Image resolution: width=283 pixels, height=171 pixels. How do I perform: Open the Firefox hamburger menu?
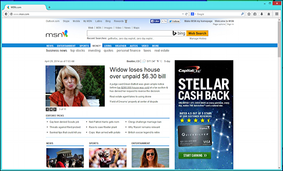277,14
